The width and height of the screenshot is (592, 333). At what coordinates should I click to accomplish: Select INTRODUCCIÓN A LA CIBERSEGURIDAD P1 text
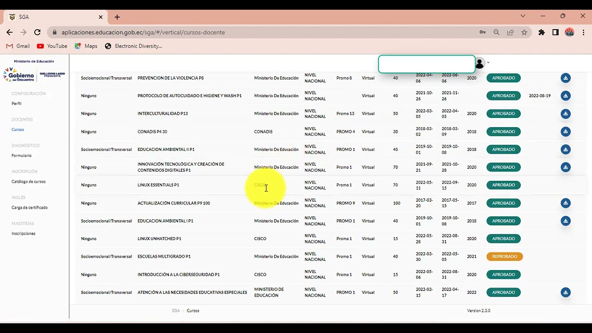tap(179, 275)
